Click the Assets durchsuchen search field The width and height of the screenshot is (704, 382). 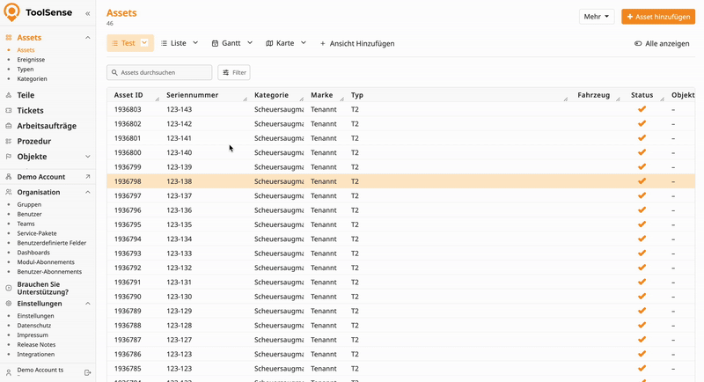(159, 72)
